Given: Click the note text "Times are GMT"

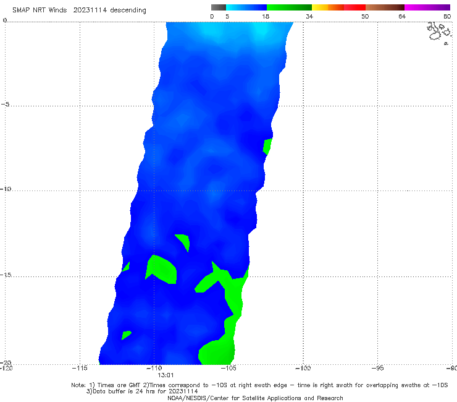Looking at the screenshot, I should tap(119, 385).
